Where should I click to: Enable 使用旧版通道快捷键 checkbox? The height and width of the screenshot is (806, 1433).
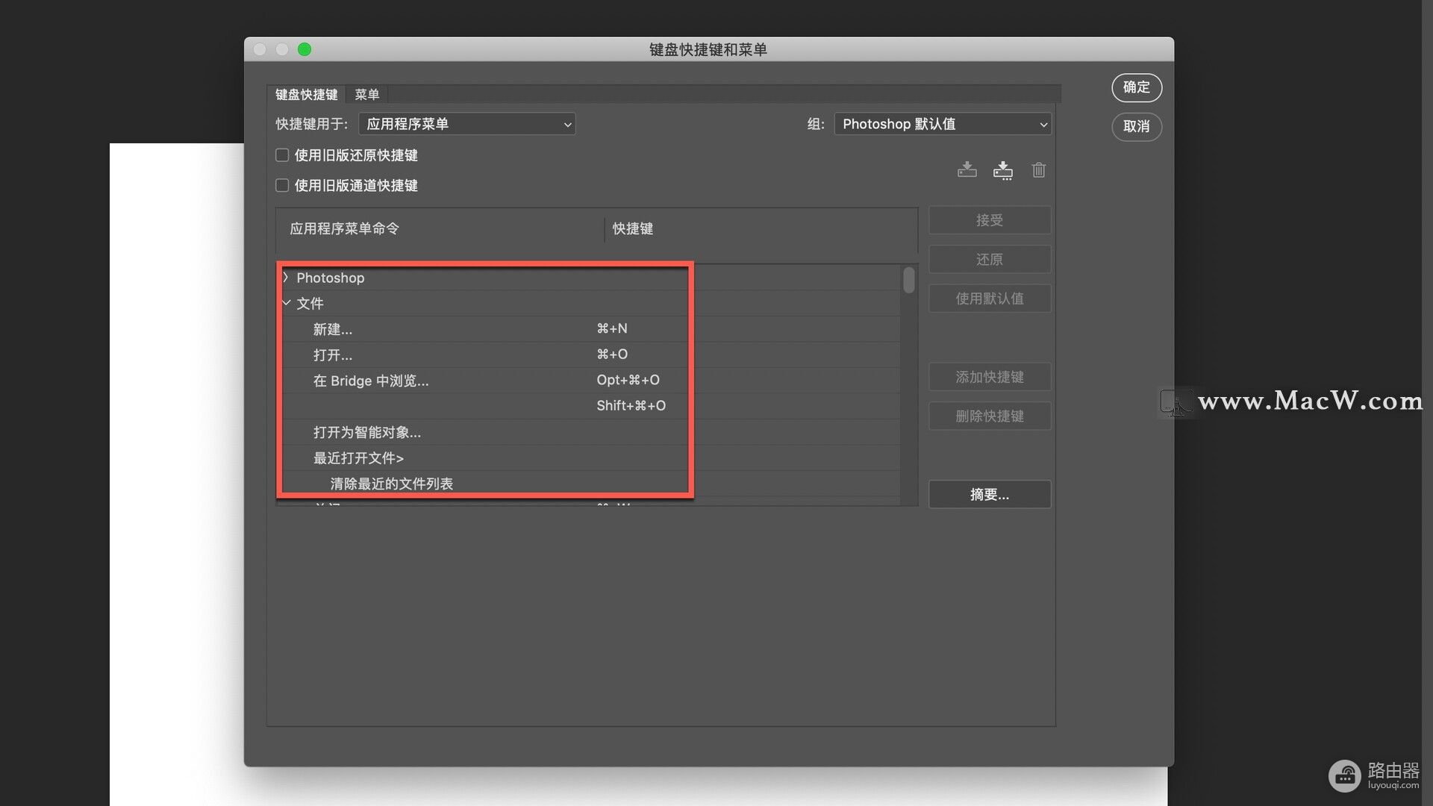coord(282,185)
